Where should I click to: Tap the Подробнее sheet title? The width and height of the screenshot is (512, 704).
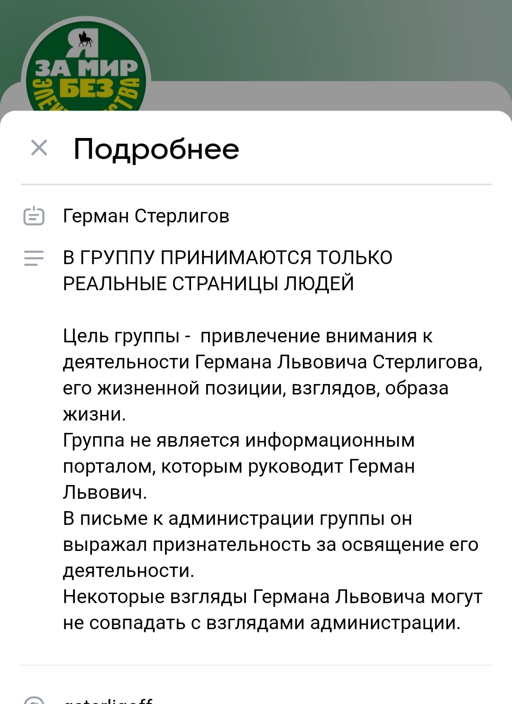tap(156, 149)
